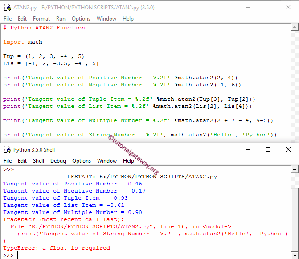Screen dimensions: 299x259
Task: Click print line with Lis[2], Lis[4]
Action: [x=127, y=106]
